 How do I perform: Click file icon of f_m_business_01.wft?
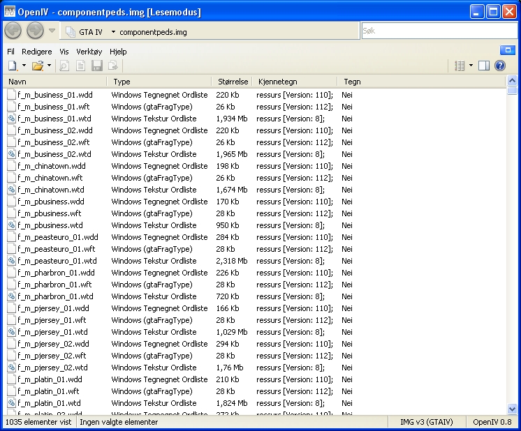pos(12,107)
